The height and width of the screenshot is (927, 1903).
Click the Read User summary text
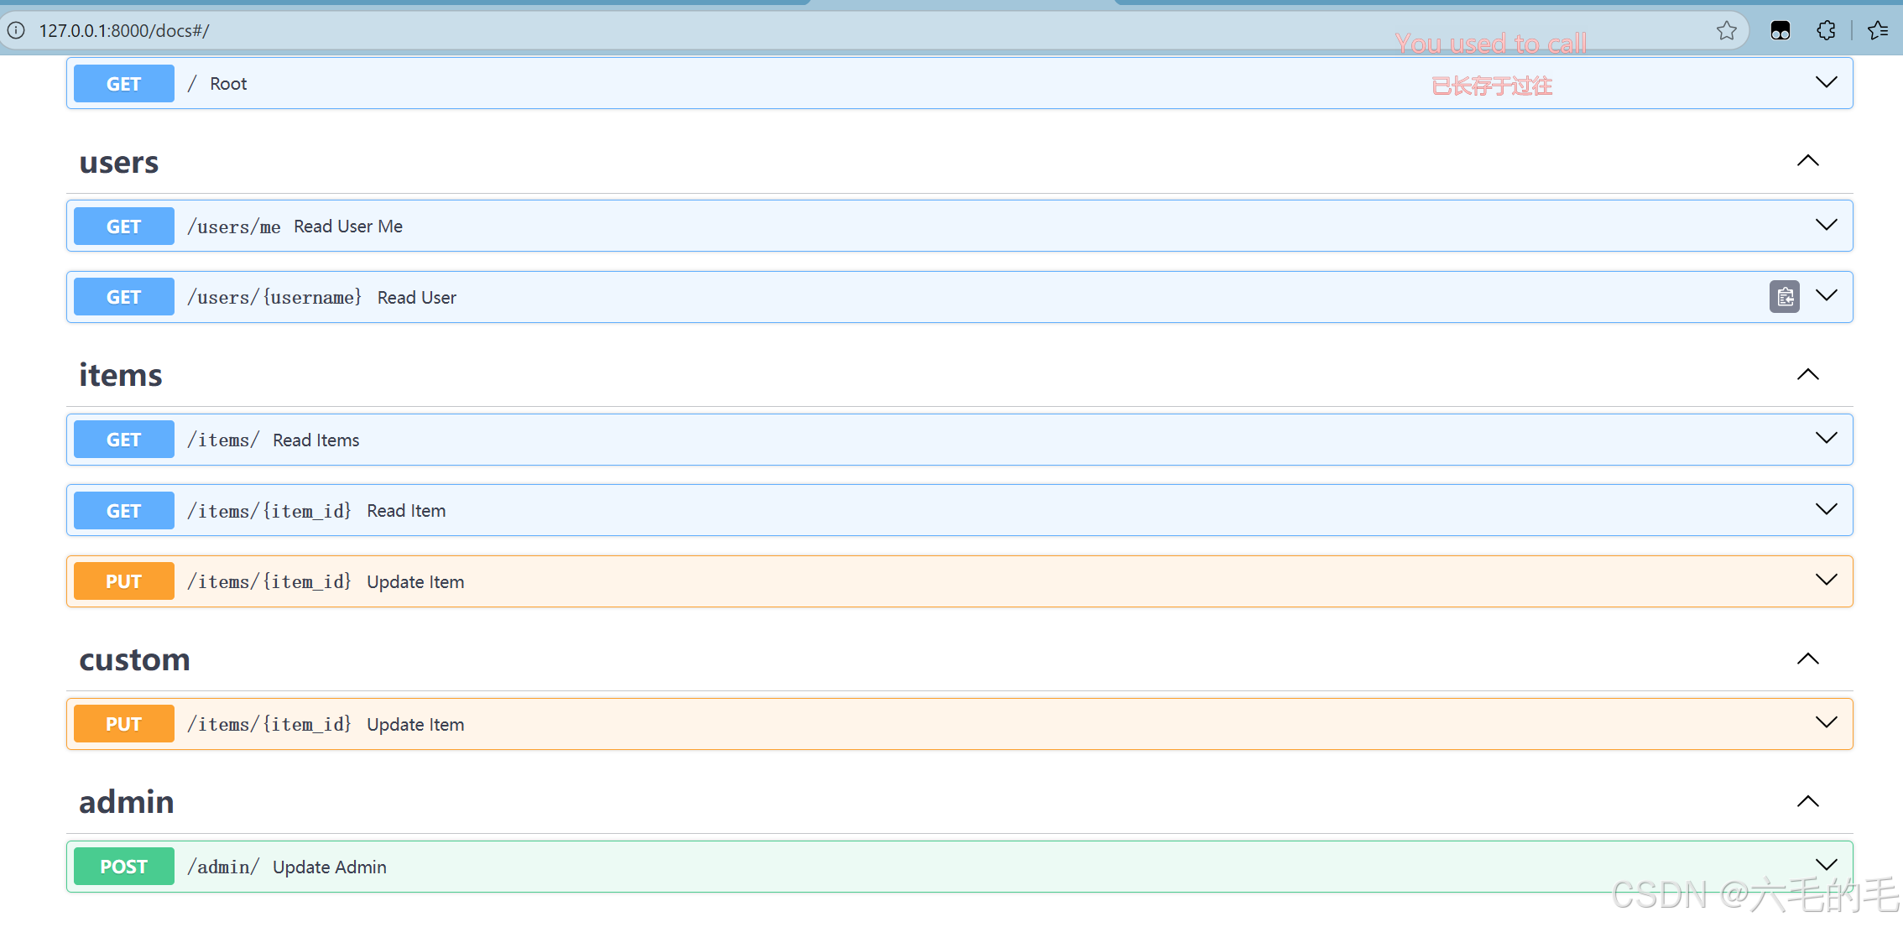point(417,298)
